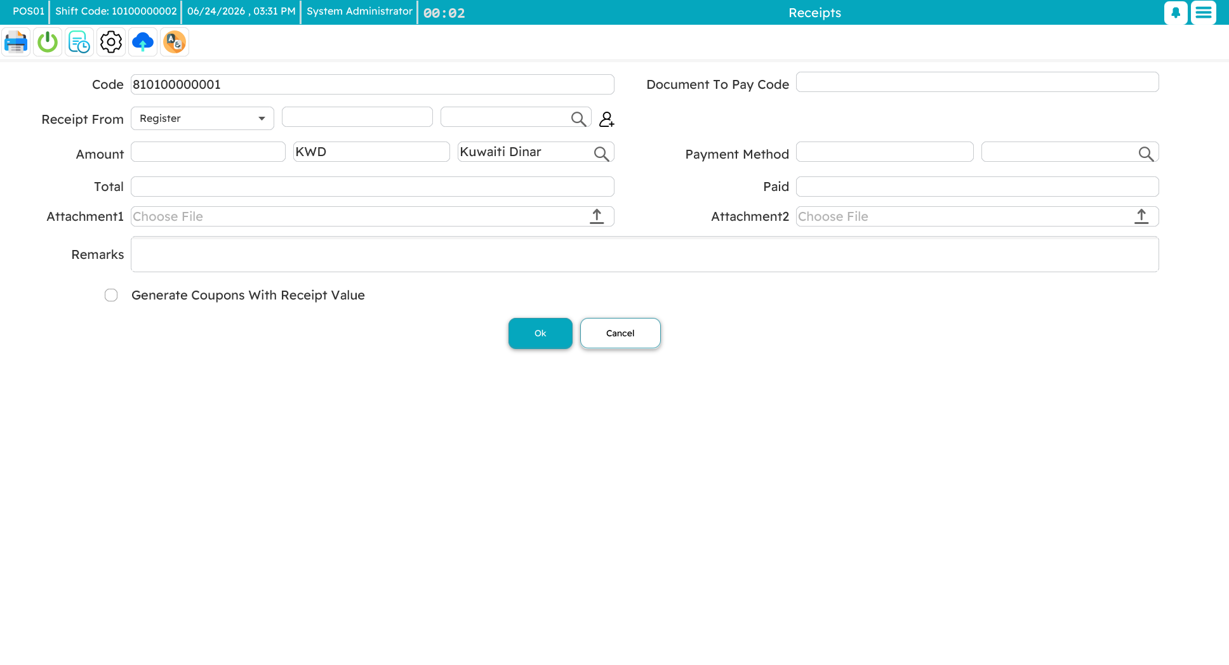Image resolution: width=1229 pixels, height=665 pixels.
Task: Click Payment Method code field
Action: (885, 152)
